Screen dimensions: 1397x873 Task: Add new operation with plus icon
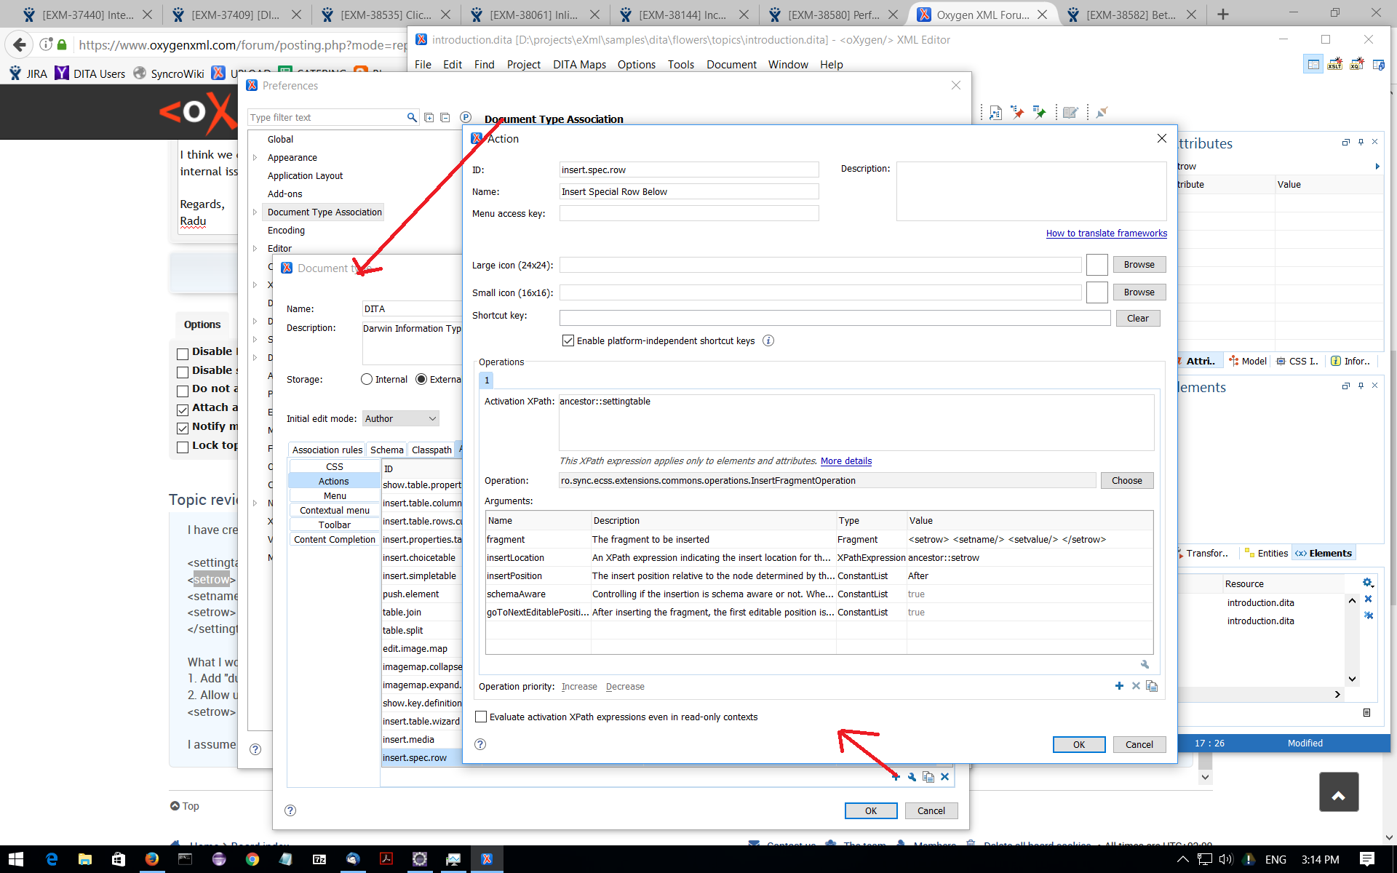[x=1119, y=686]
